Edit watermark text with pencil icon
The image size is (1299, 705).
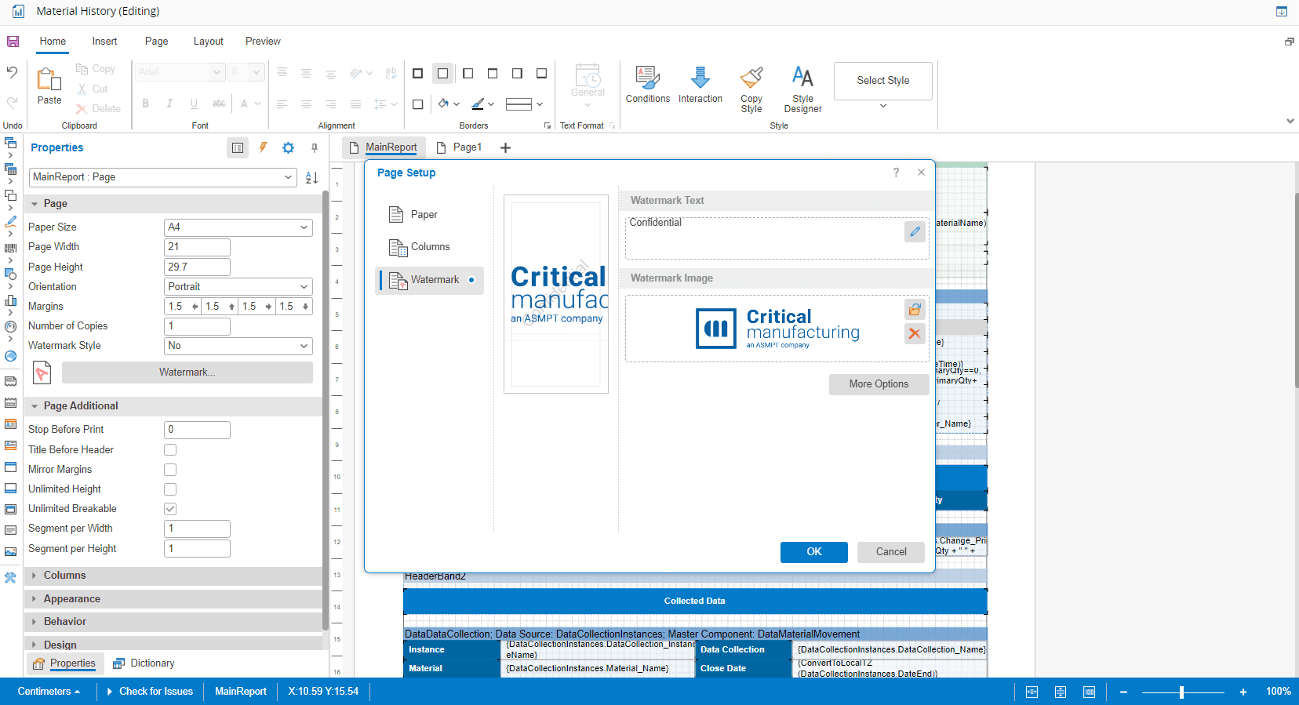[x=915, y=231]
